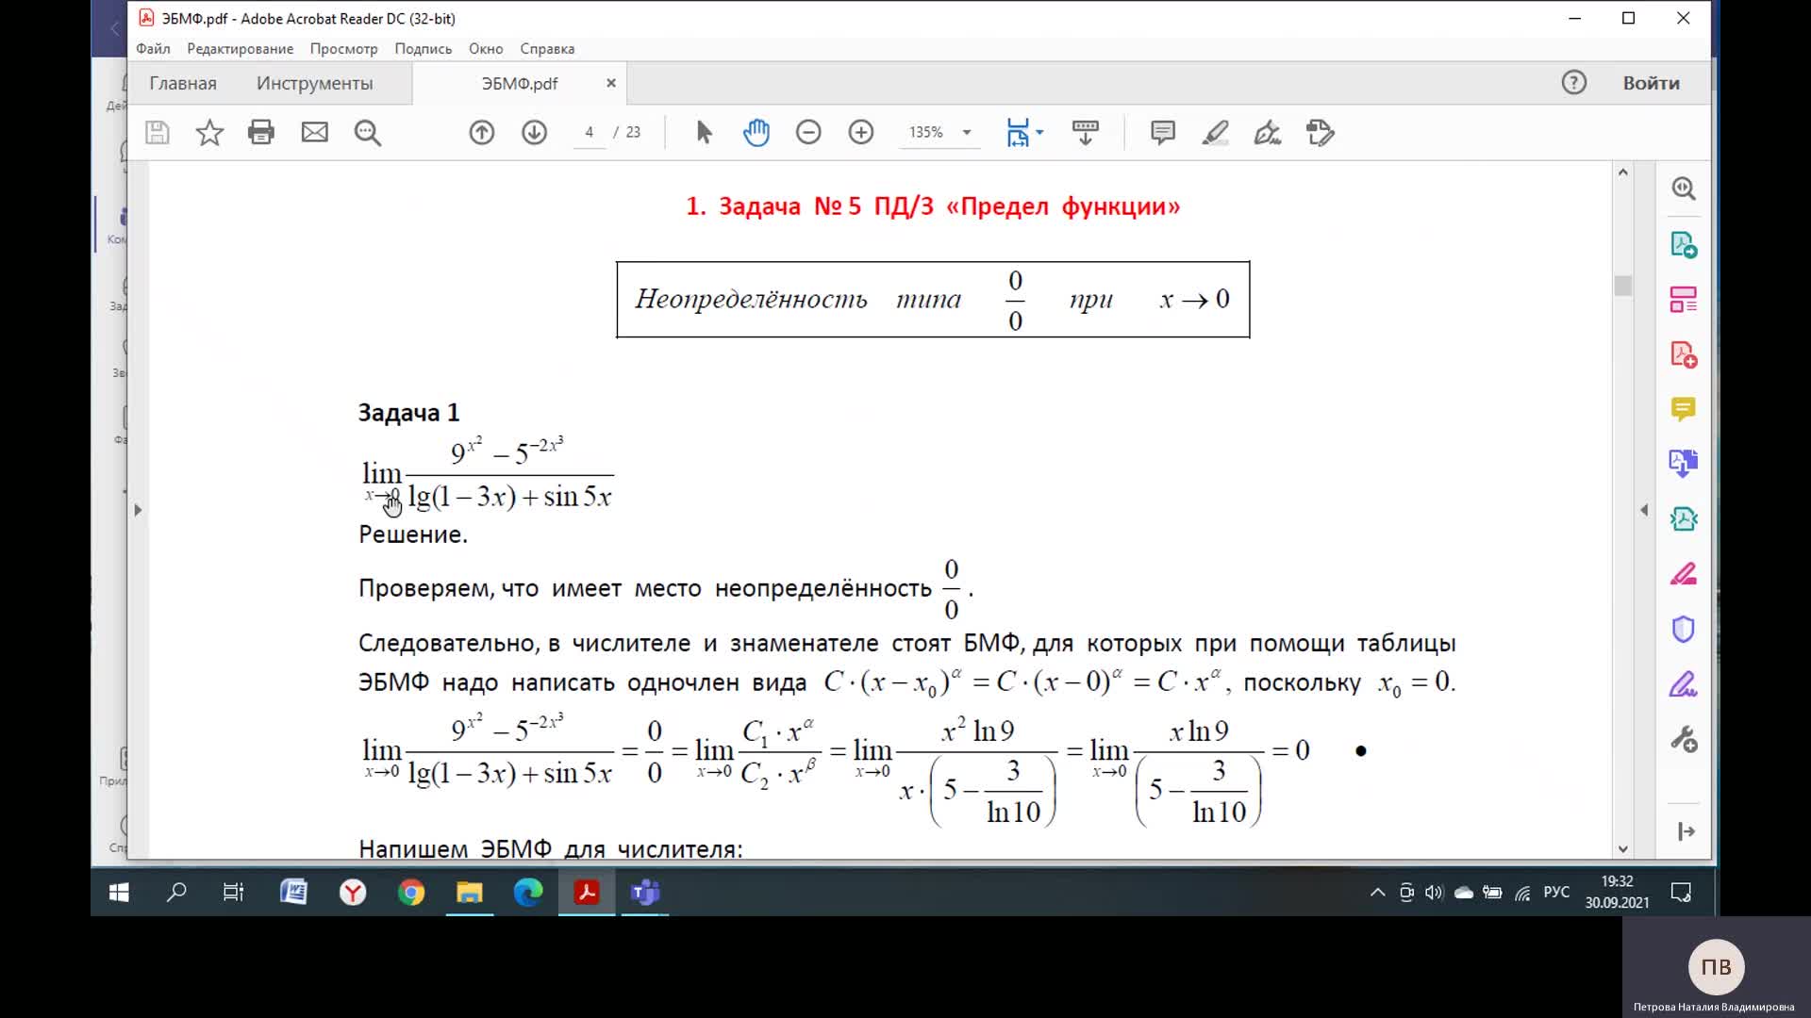Switch to the Главная tab

[183, 83]
